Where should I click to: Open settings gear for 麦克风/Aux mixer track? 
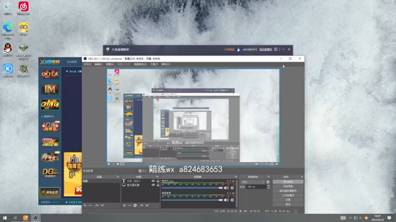pos(232,188)
